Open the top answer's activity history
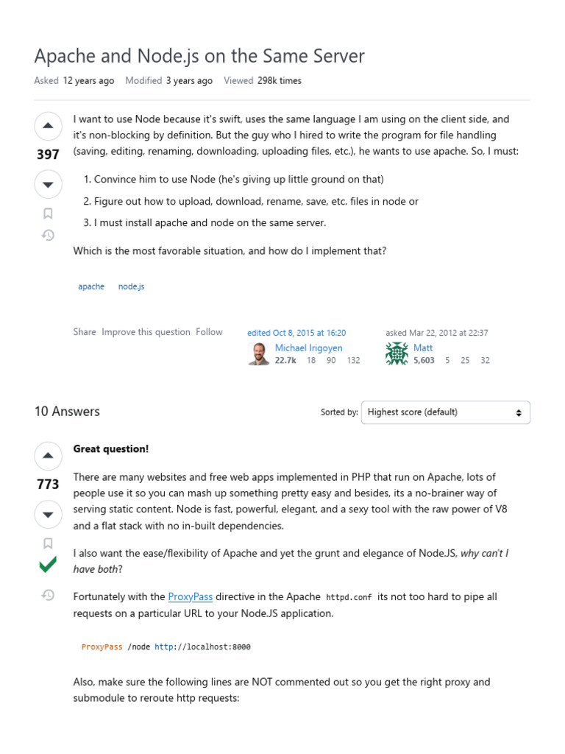The height and width of the screenshot is (754, 565). (x=48, y=595)
